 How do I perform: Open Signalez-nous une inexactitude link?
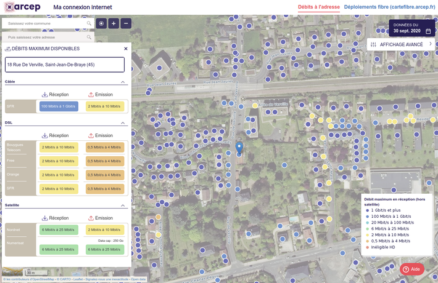[x=107, y=279]
